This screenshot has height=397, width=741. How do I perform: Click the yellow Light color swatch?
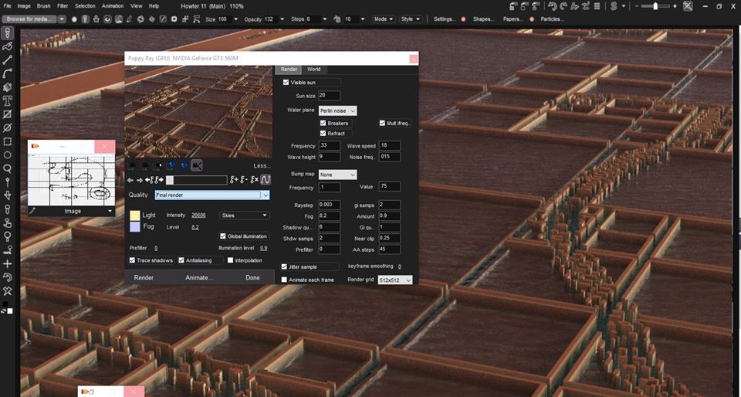click(134, 215)
